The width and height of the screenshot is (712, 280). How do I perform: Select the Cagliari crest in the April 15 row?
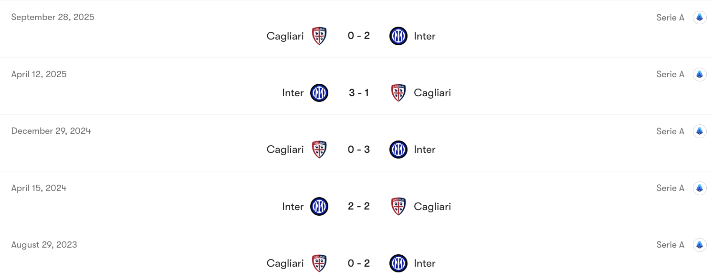[398, 206]
